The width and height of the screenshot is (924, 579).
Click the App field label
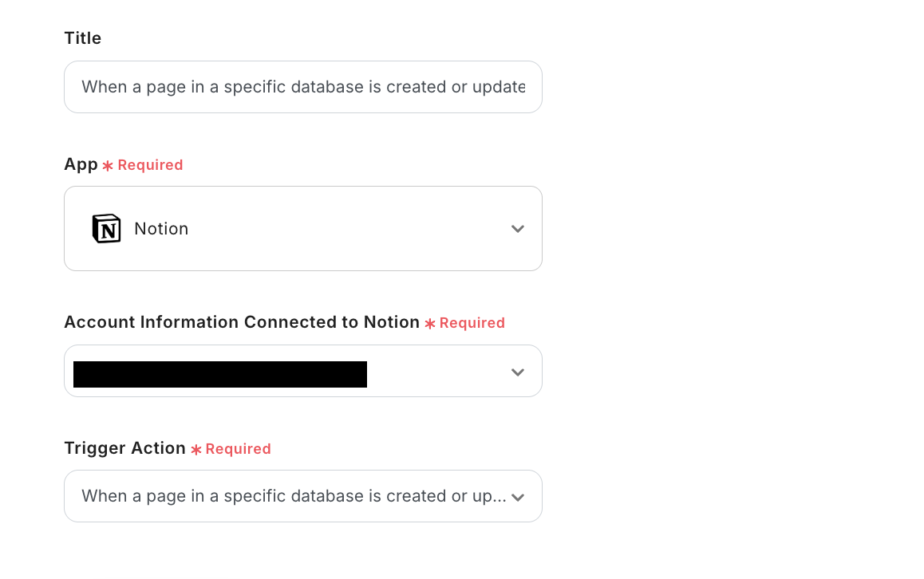click(x=81, y=164)
